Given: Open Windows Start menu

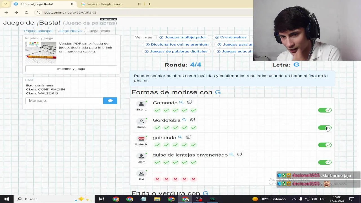Looking at the screenshot, I should (6, 199).
